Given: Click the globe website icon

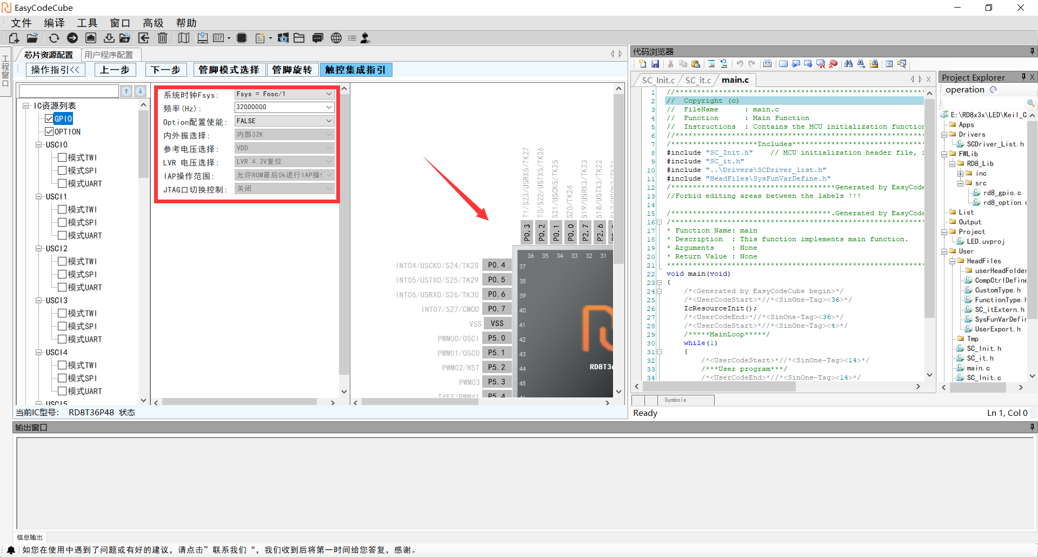Looking at the screenshot, I should pos(336,38).
